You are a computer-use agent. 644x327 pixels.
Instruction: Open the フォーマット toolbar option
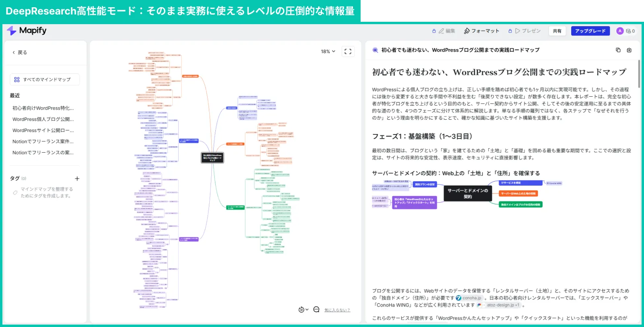pos(481,31)
